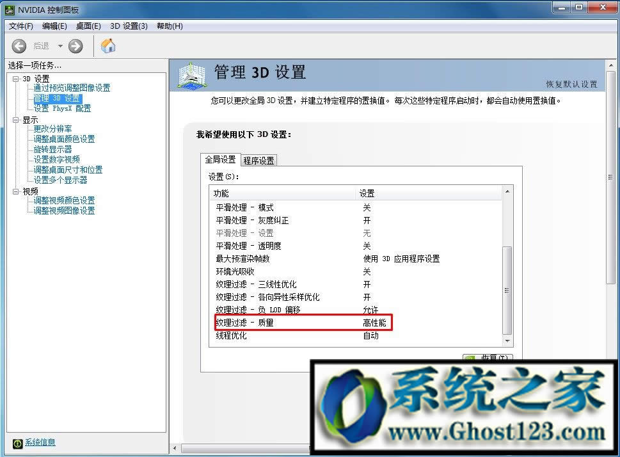Collapse the 显示 tree node

16,120
